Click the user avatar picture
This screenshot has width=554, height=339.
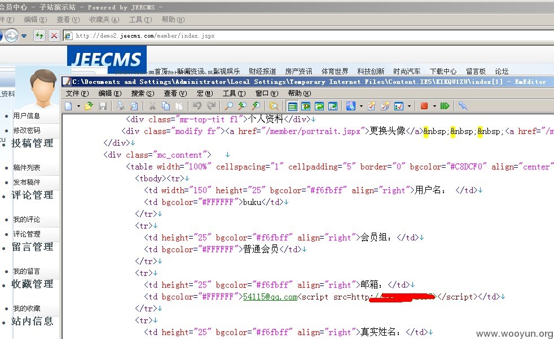click(43, 88)
